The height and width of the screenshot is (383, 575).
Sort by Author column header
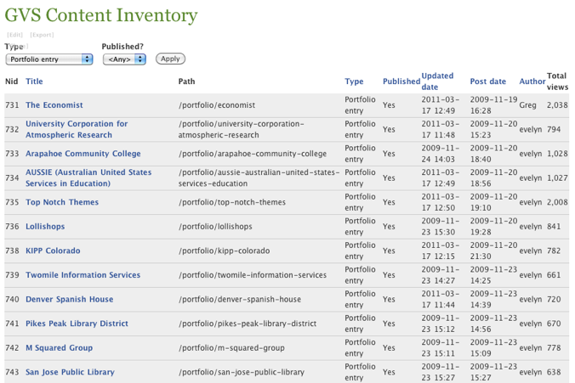pyautogui.click(x=532, y=82)
